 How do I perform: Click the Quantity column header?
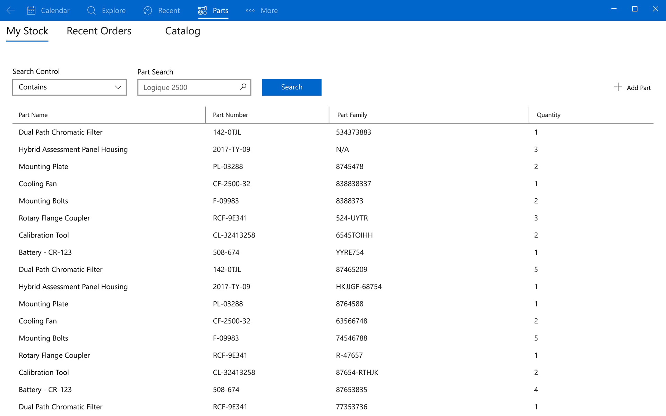[548, 115]
